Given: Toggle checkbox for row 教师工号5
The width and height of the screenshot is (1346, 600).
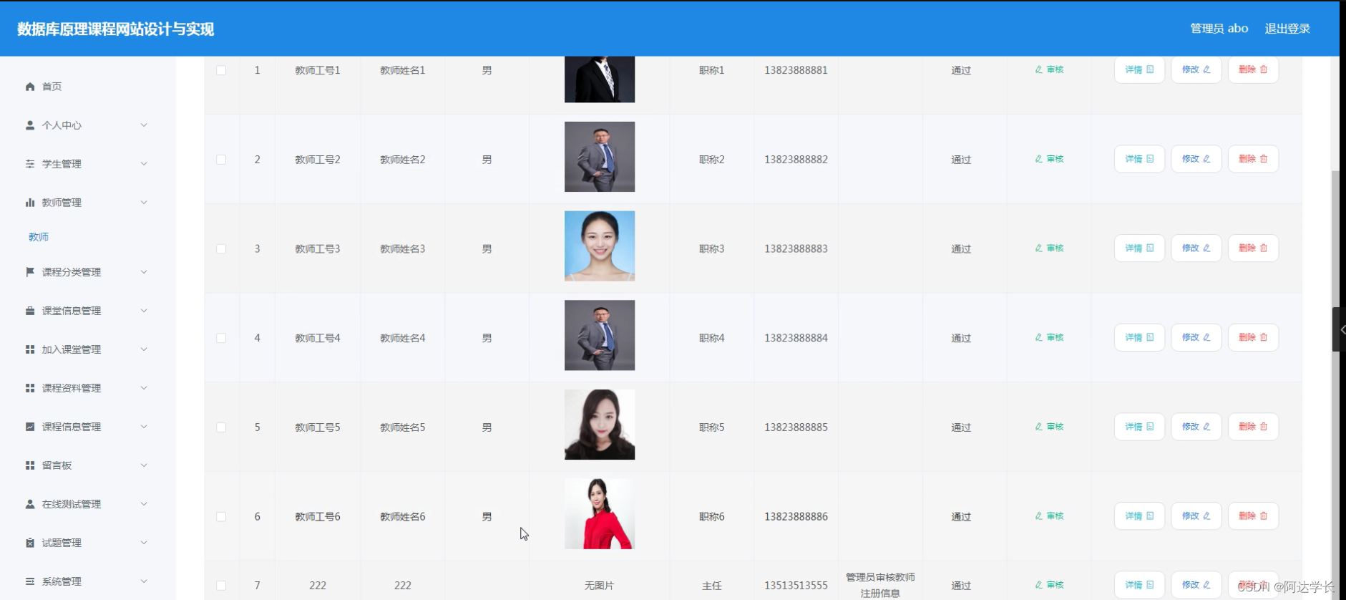Looking at the screenshot, I should 221,427.
